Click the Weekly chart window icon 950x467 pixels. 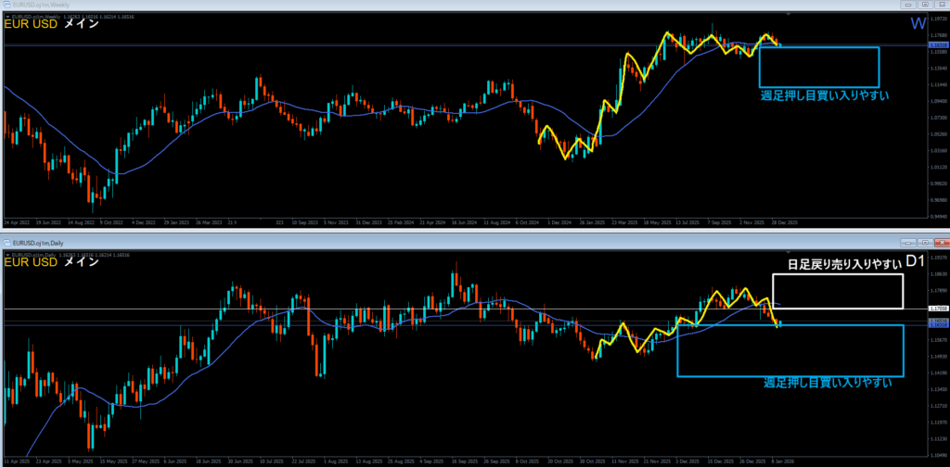6,6
